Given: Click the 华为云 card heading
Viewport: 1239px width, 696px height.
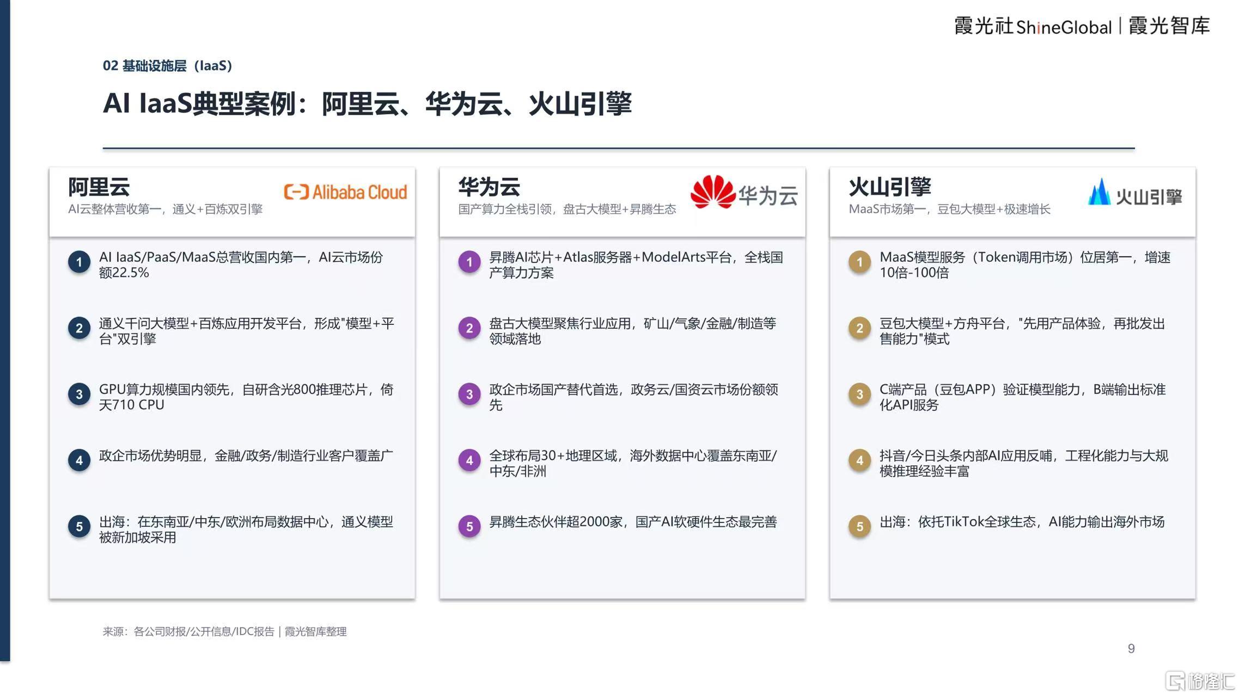Looking at the screenshot, I should 489,187.
